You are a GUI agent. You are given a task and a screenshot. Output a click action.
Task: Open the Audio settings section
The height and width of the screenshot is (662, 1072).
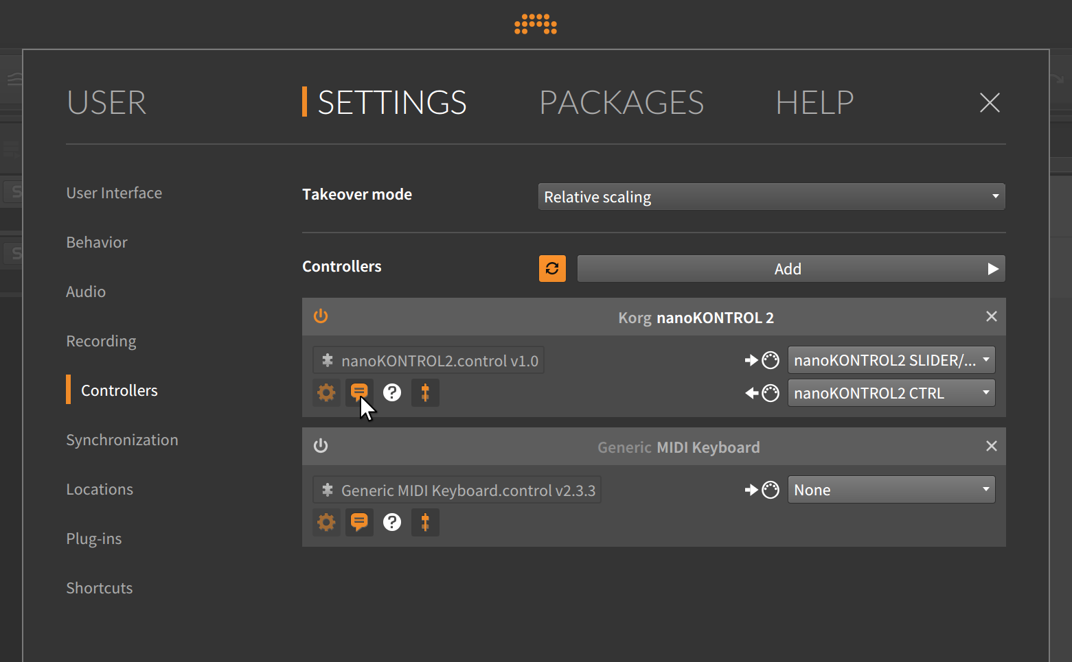pos(86,291)
